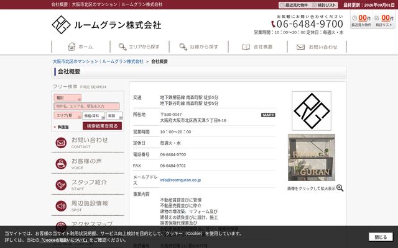Screen dimensions: 398x248
Task: Click 地下鉄堺筋線 南森町駅 徒歩5分 text
Action: click(x=189, y=97)
